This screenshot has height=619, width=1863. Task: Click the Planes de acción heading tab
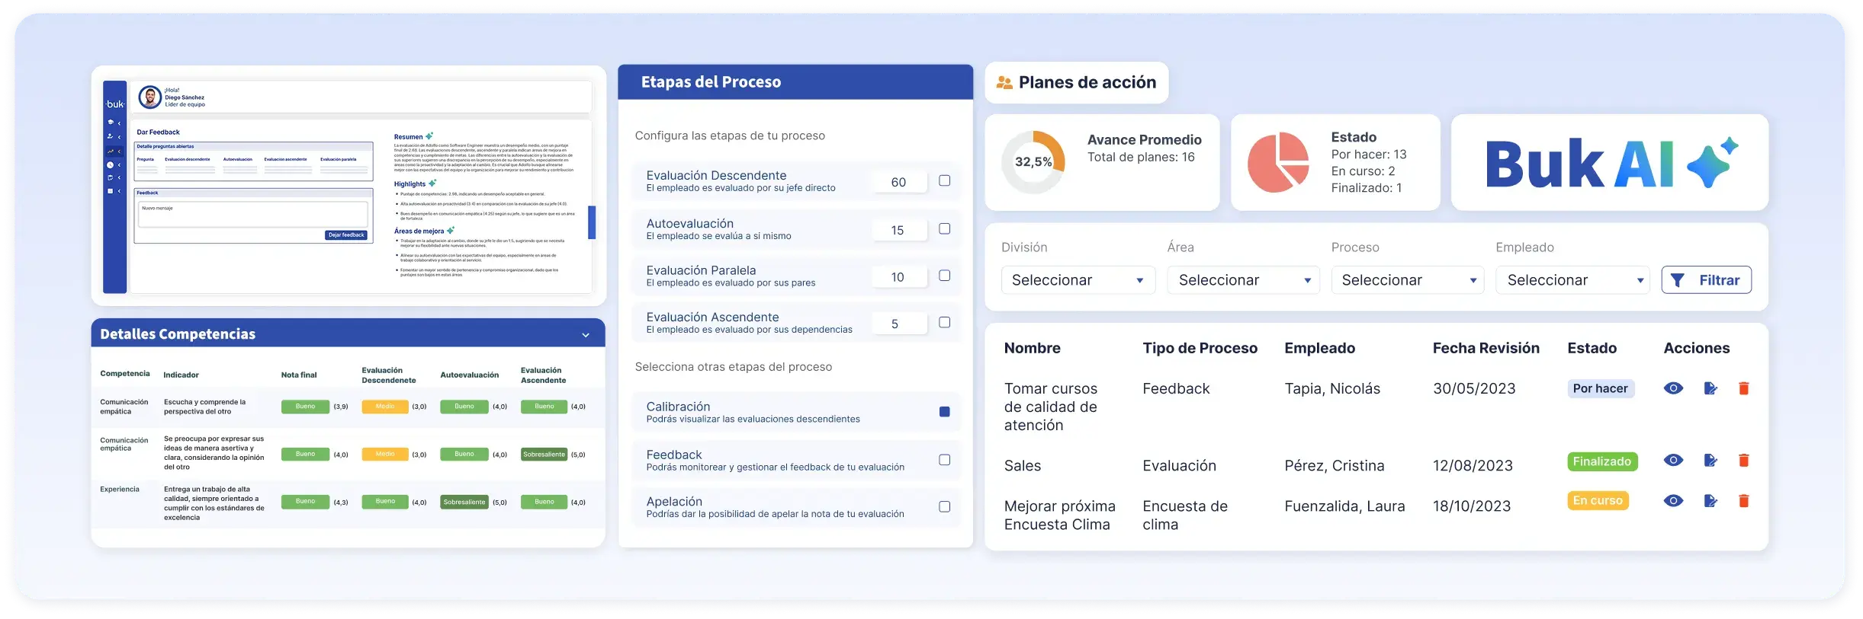[1077, 82]
